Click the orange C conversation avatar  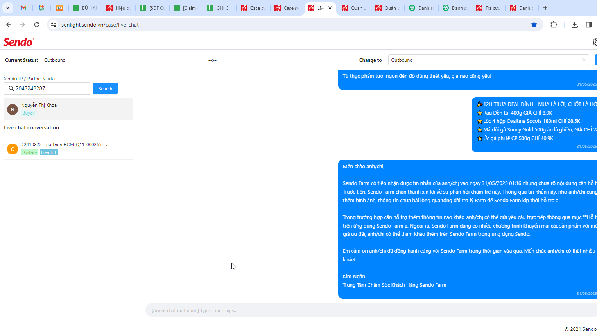[x=13, y=149]
